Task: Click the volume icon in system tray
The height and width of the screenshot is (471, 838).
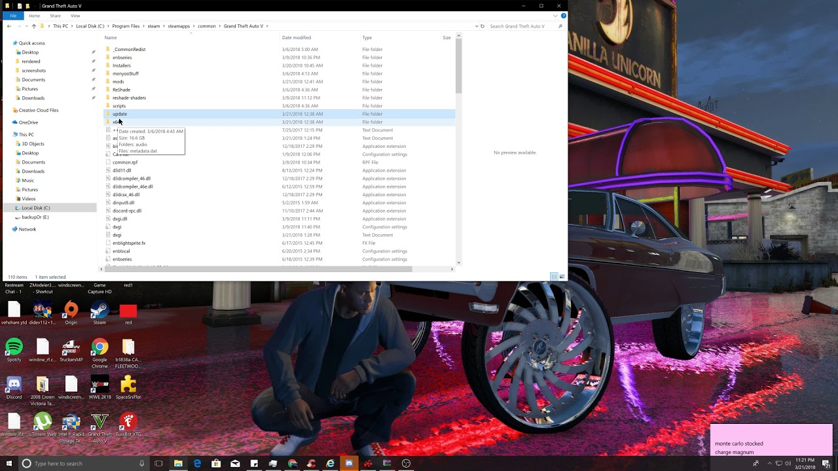Action: coord(788,463)
